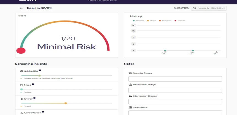
Task: Open the Energy info tooltip icon
Action: 34,98
